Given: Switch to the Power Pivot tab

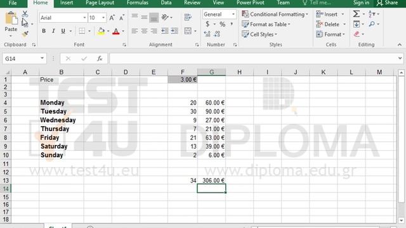Looking at the screenshot, I should click(x=251, y=3).
